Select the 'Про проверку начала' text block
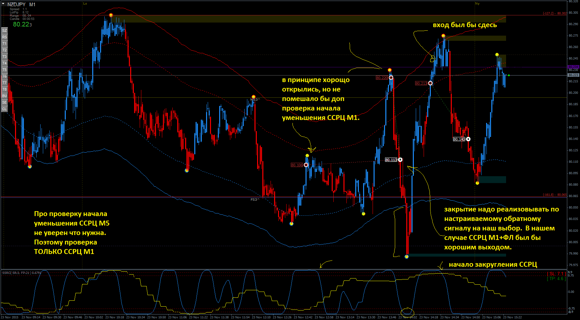 (72, 233)
